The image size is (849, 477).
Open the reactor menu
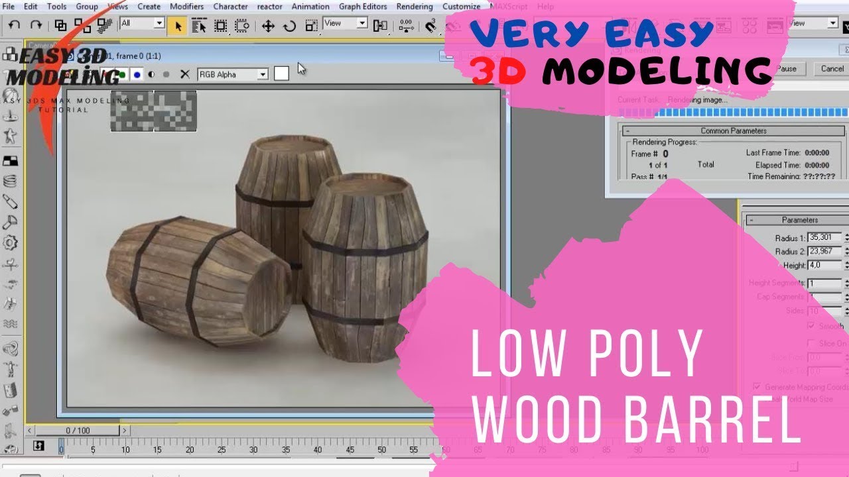(x=269, y=7)
